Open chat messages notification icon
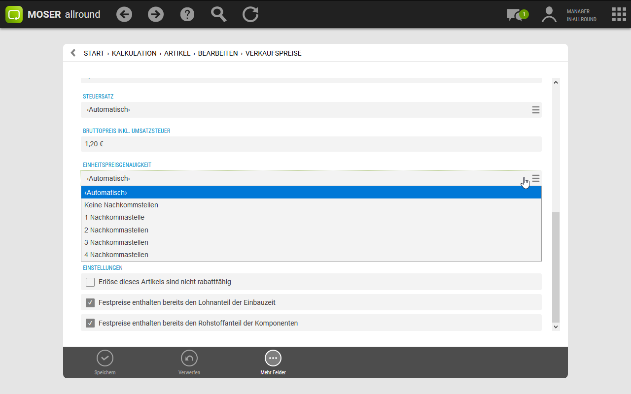This screenshot has width=631, height=394. coord(516,15)
